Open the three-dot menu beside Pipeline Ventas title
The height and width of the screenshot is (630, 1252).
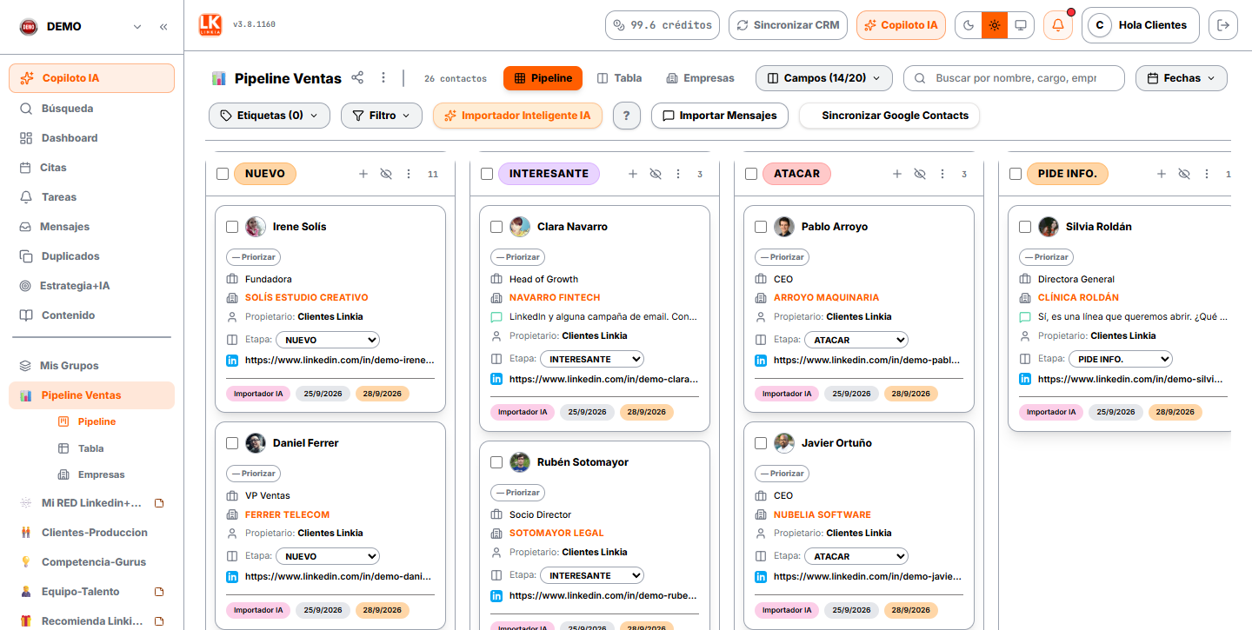point(383,78)
